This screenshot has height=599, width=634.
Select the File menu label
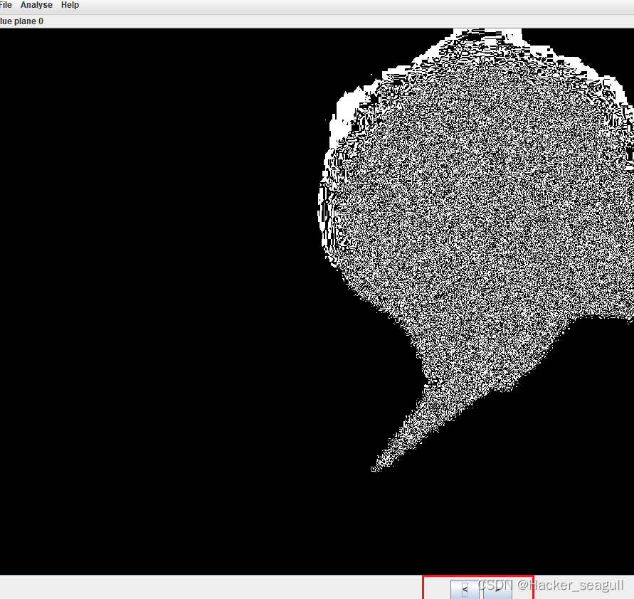coord(6,5)
